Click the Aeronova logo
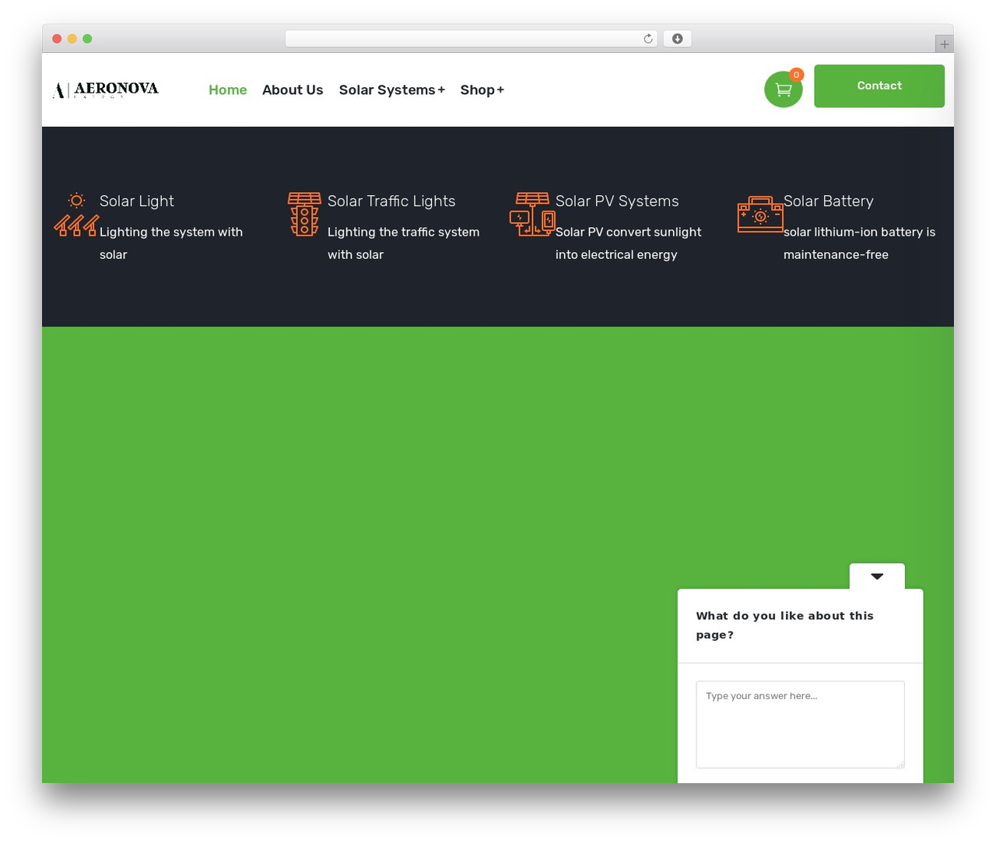 coord(105,90)
